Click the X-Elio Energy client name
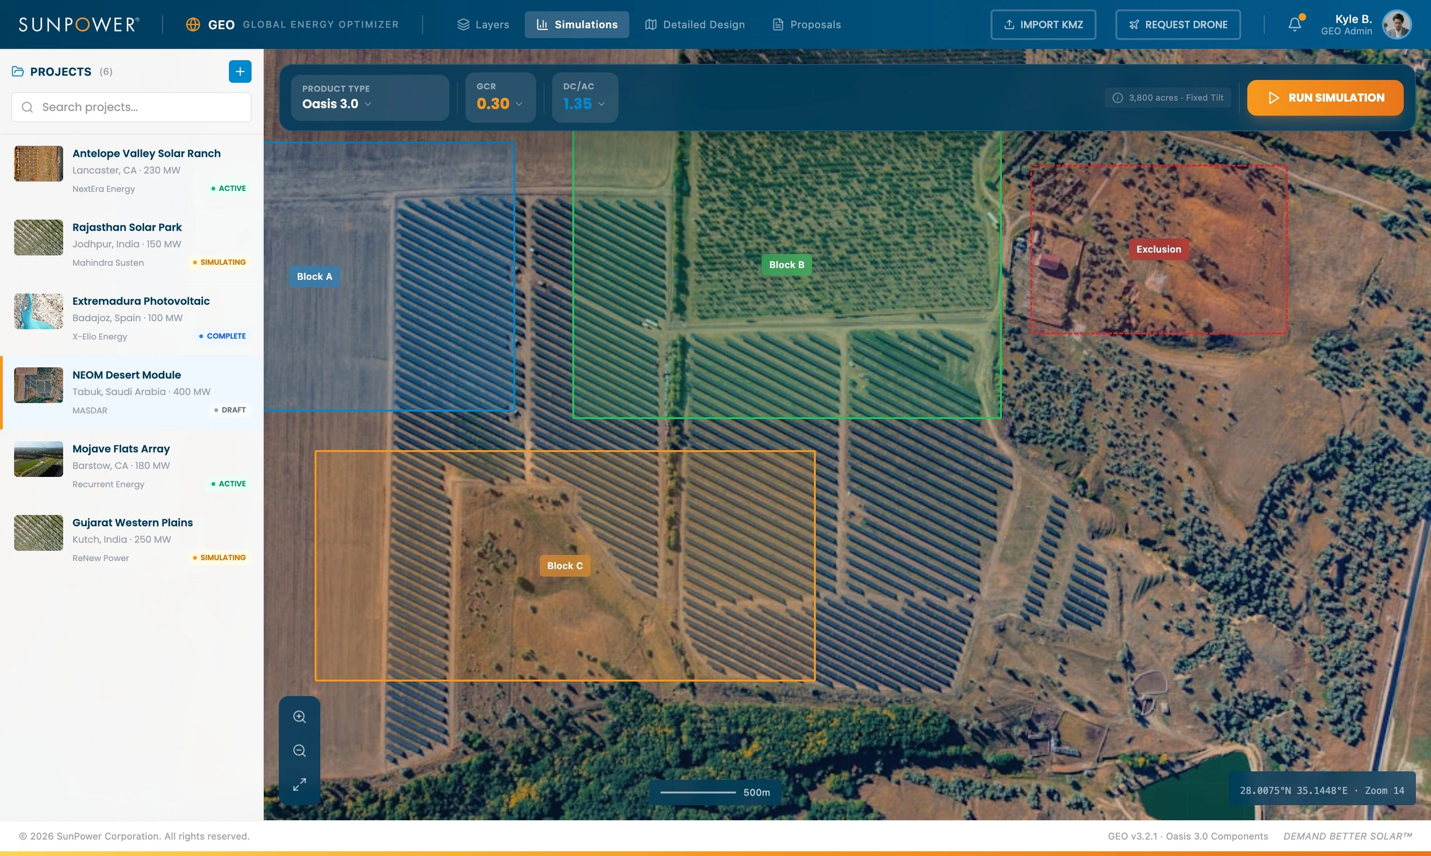Viewport: 1431px width, 856px height. pyautogui.click(x=100, y=337)
